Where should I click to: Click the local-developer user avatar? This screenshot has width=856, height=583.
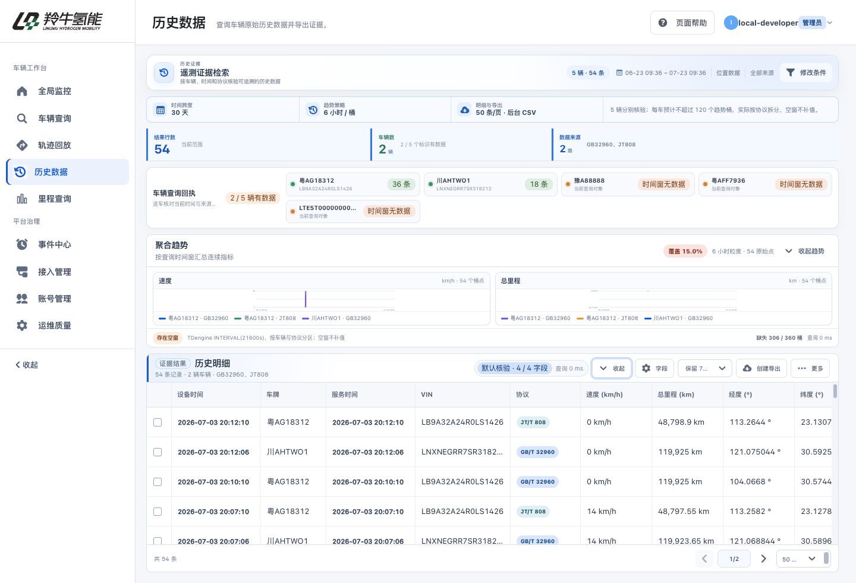pyautogui.click(x=731, y=23)
